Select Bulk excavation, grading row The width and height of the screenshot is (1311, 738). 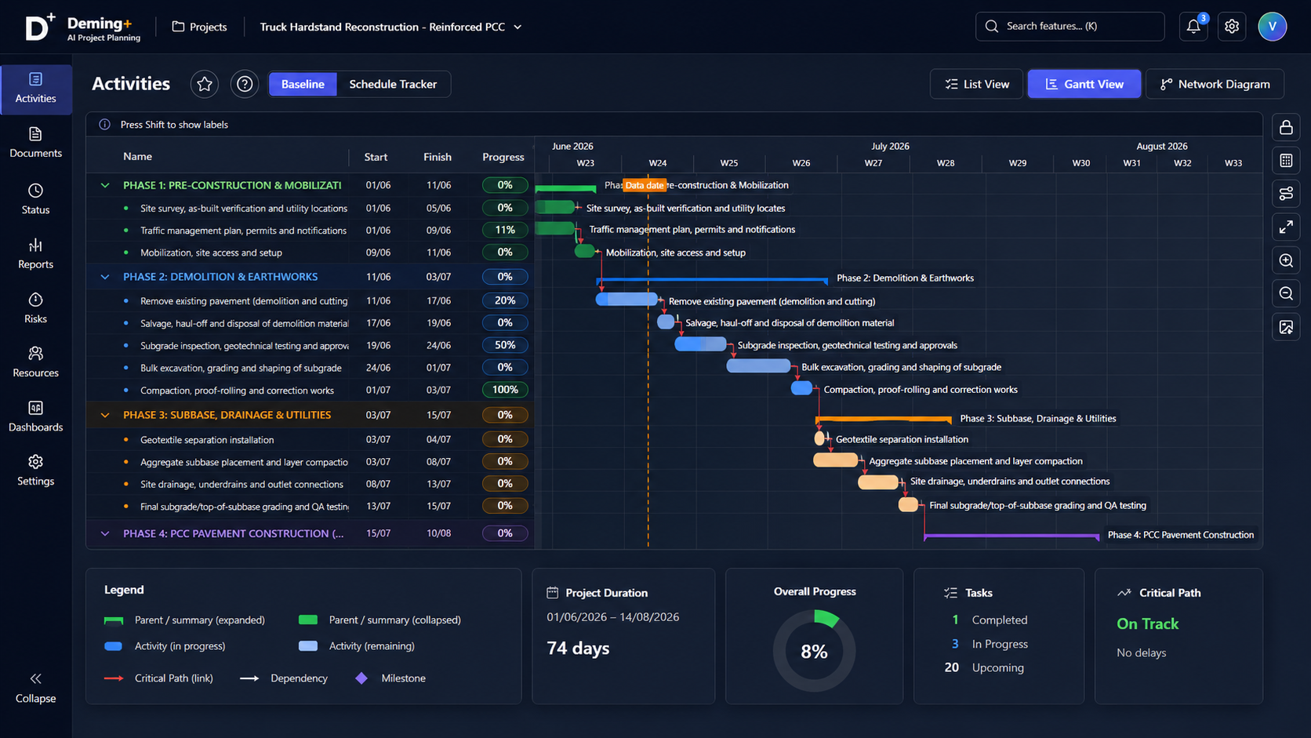point(310,368)
